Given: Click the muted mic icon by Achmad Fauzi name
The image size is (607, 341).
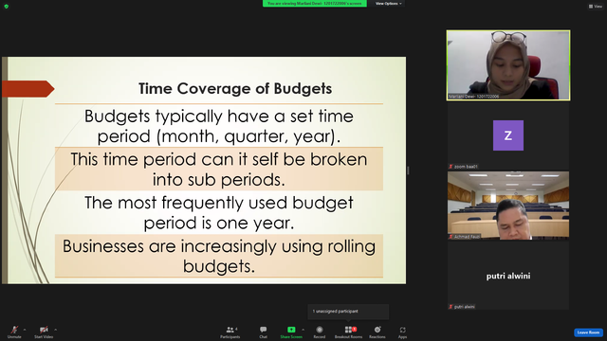Looking at the screenshot, I should 451,237.
